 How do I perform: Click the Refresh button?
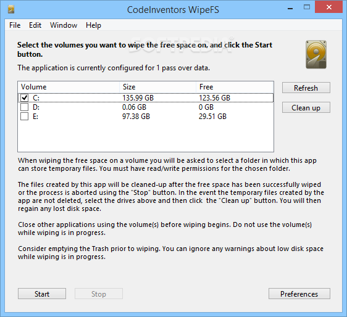click(x=306, y=88)
